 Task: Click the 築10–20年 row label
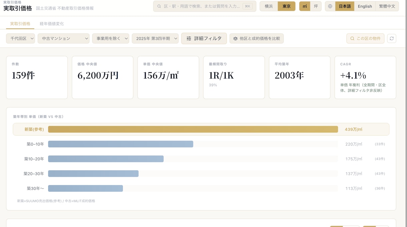[x=34, y=159]
